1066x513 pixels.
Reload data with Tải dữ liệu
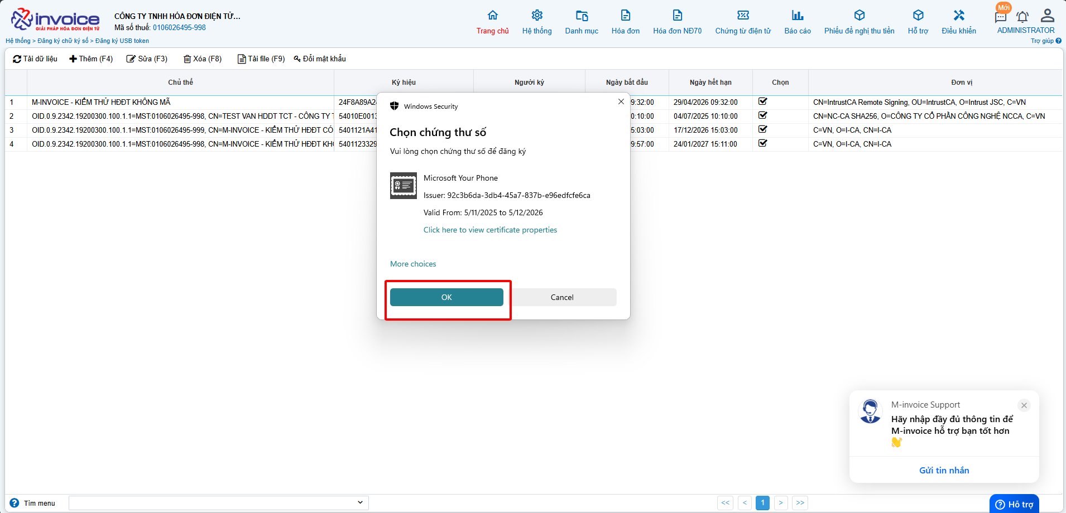35,59
